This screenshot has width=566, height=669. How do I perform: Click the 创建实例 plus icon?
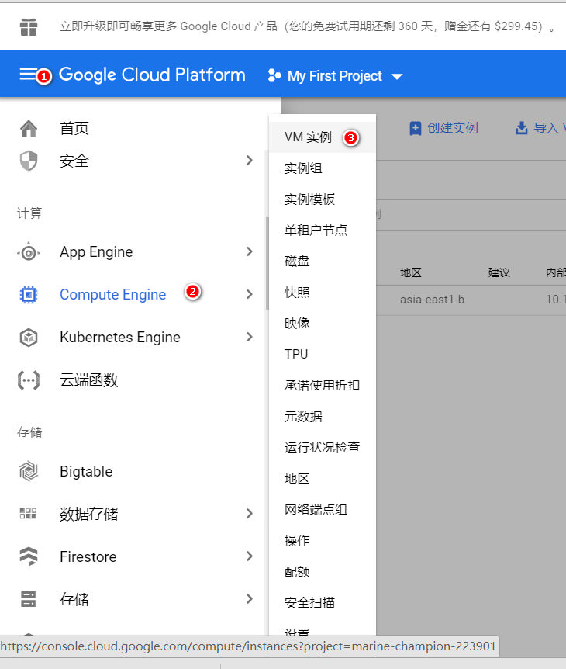coord(415,128)
